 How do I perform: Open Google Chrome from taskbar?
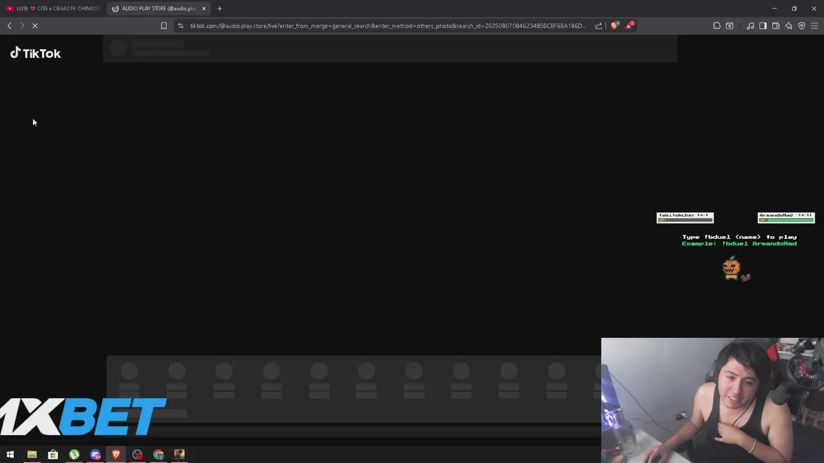pos(158,455)
